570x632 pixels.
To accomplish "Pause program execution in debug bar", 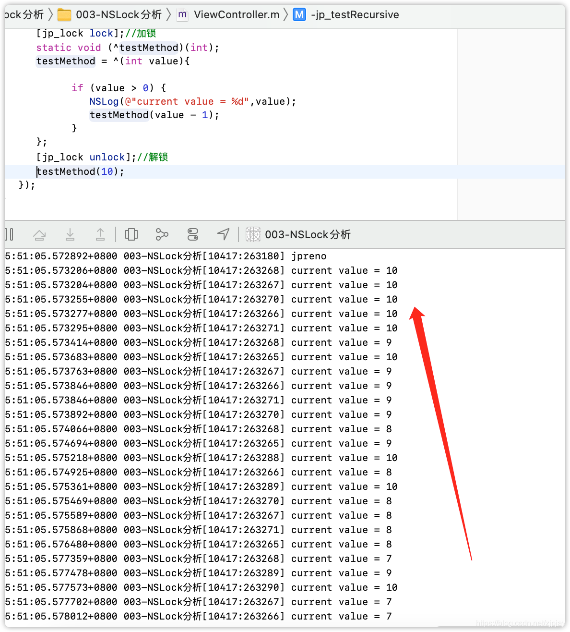I will click(x=9, y=234).
